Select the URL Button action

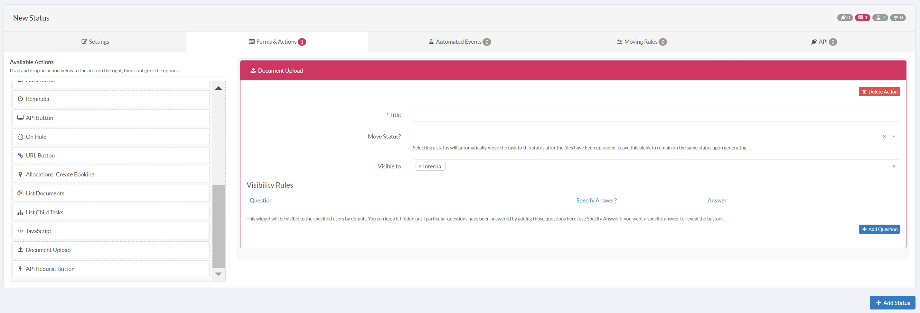111,156
